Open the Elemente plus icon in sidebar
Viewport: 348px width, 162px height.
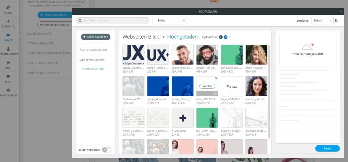tap(8, 21)
